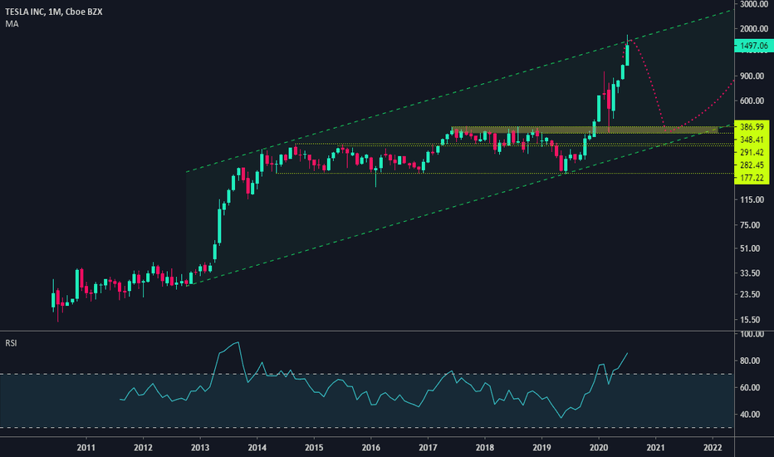This screenshot has height=457, width=774.
Task: Click 2014 on the time axis
Action: coord(257,448)
